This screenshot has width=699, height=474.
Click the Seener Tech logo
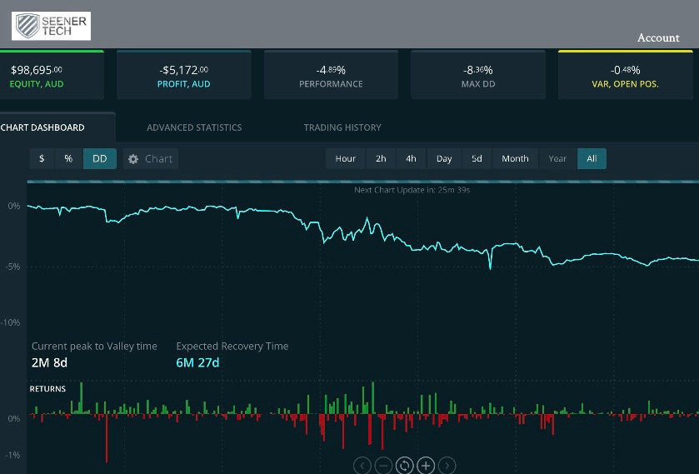tap(51, 26)
